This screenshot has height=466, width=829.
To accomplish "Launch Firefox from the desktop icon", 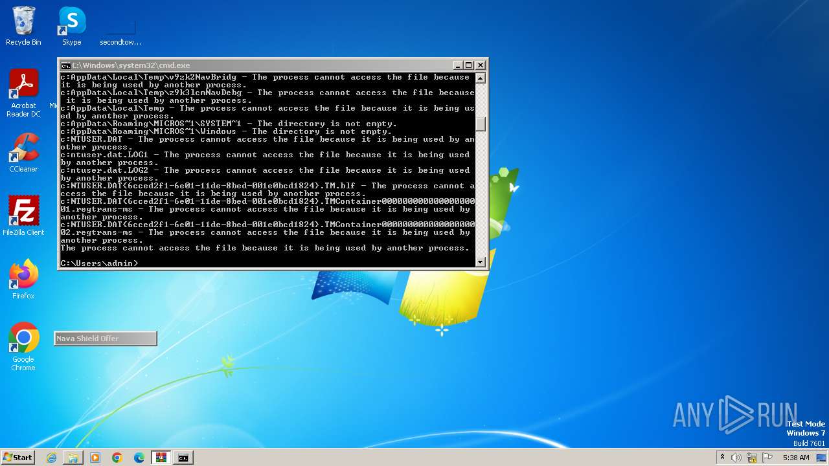I will point(23,280).
